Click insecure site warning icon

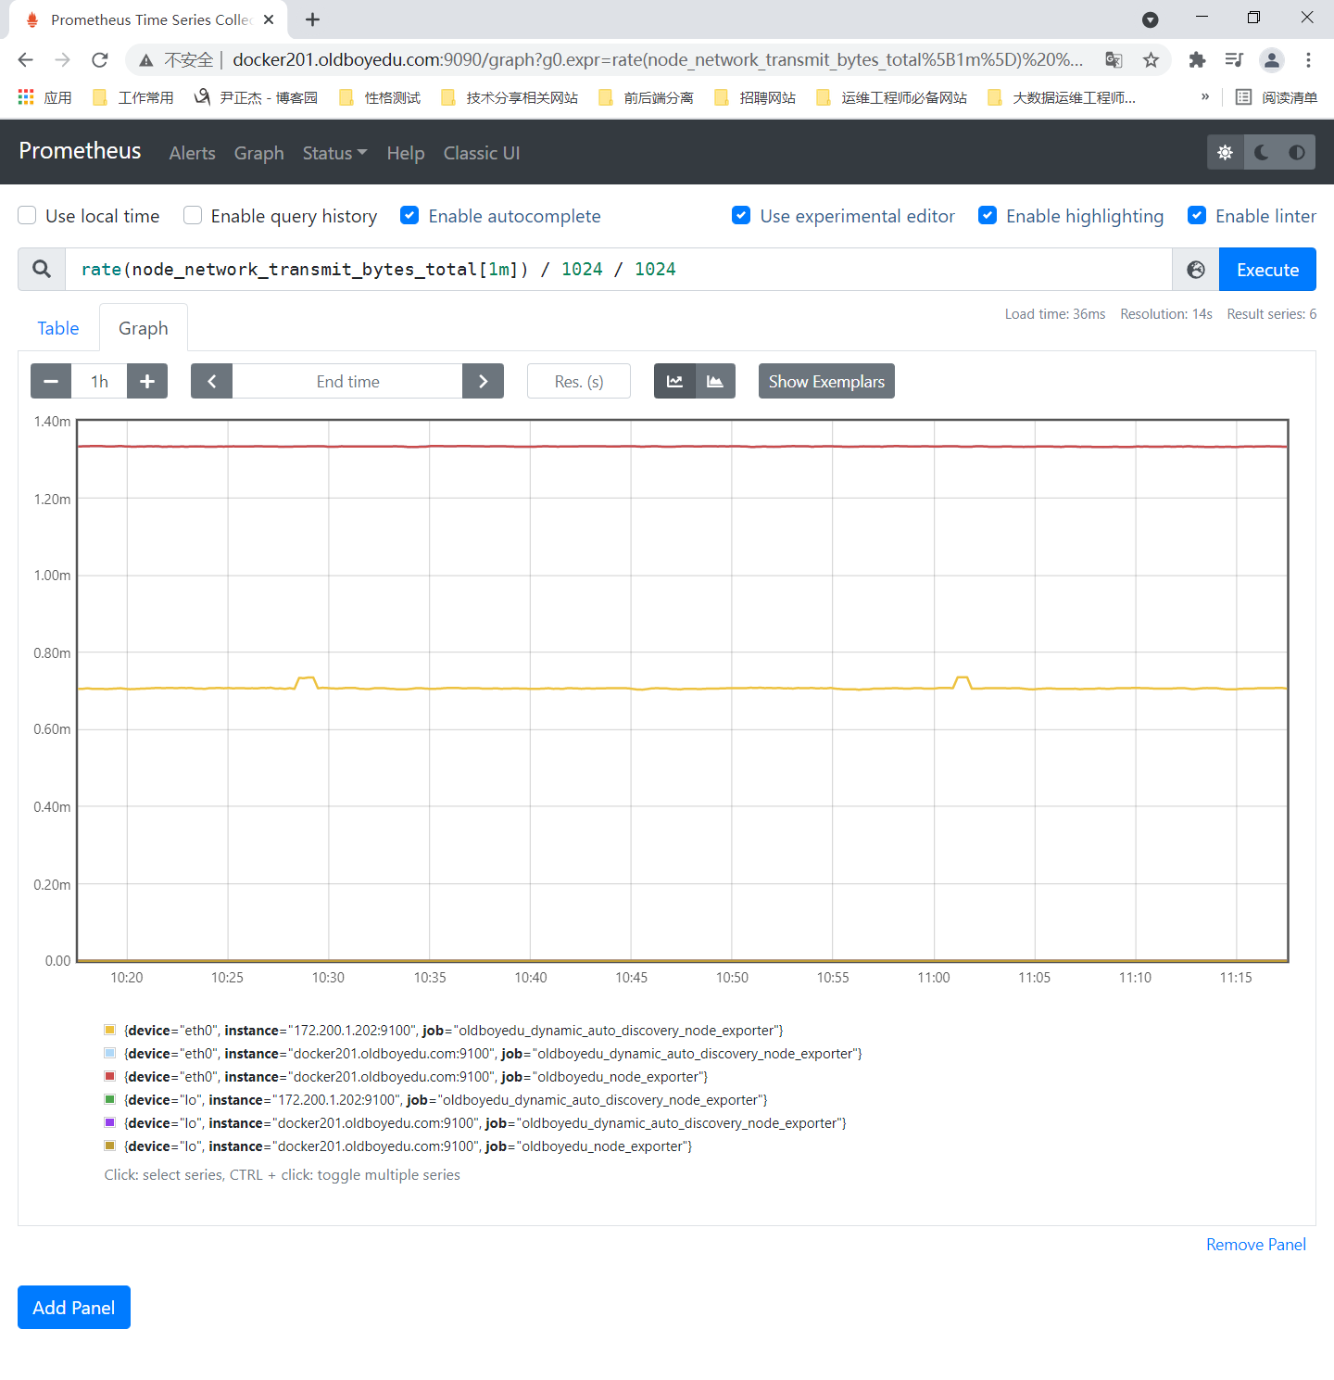pos(146,60)
